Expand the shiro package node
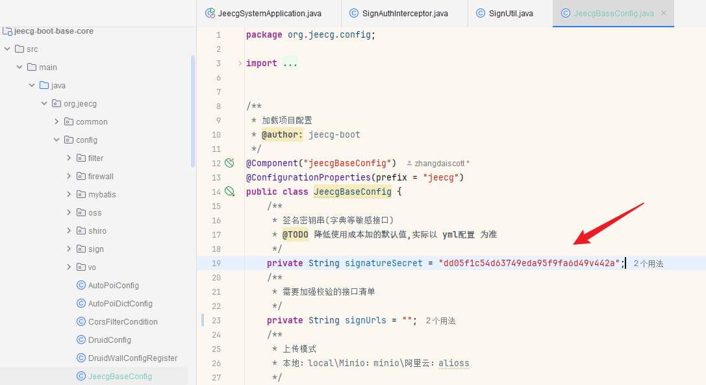The width and height of the screenshot is (706, 385). (69, 230)
